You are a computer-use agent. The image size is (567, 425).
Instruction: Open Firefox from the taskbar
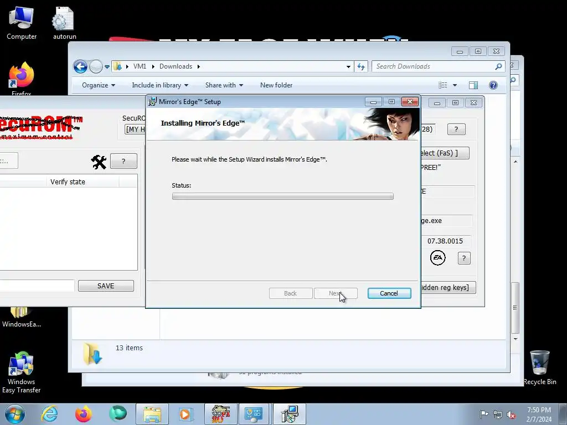83,414
